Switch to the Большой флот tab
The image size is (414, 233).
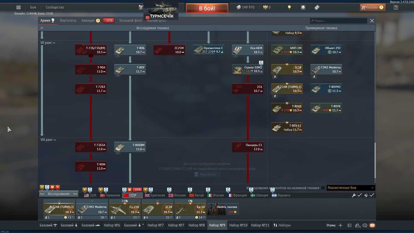pyautogui.click(x=130, y=21)
